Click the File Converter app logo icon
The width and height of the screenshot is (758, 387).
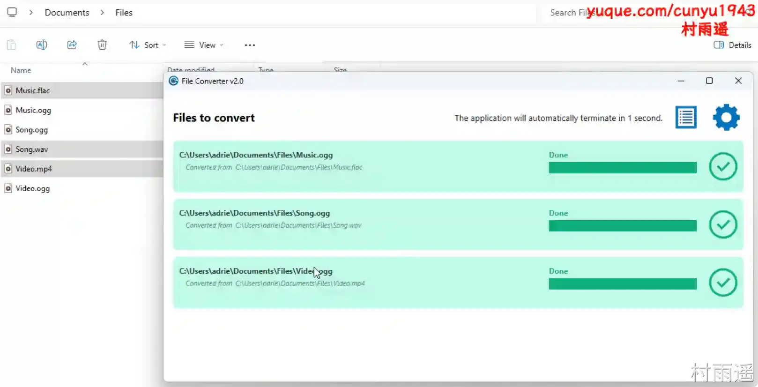click(173, 81)
